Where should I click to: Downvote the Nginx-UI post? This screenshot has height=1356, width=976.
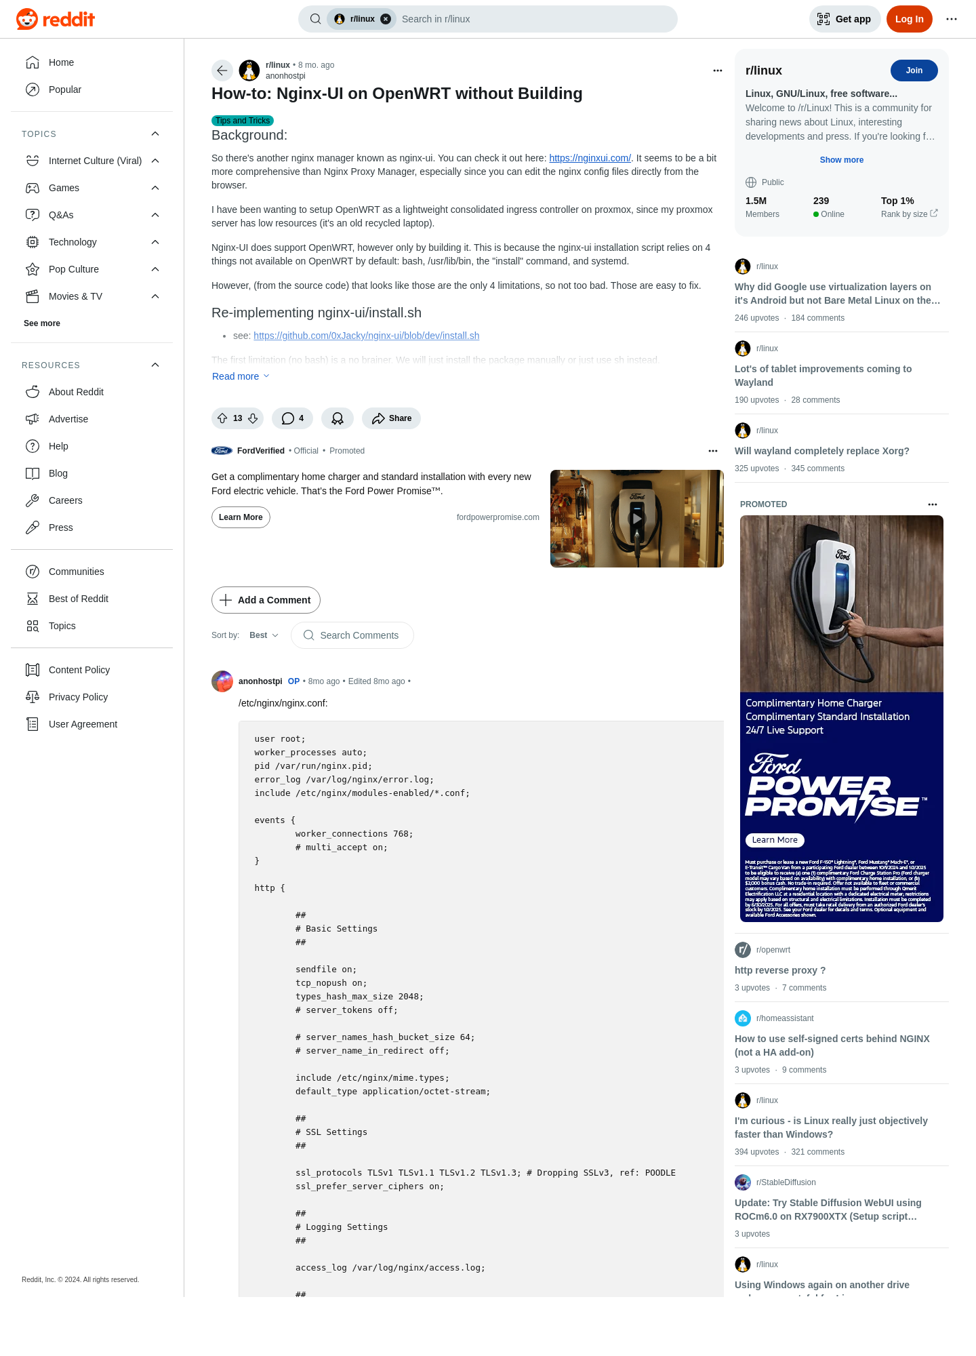click(253, 418)
